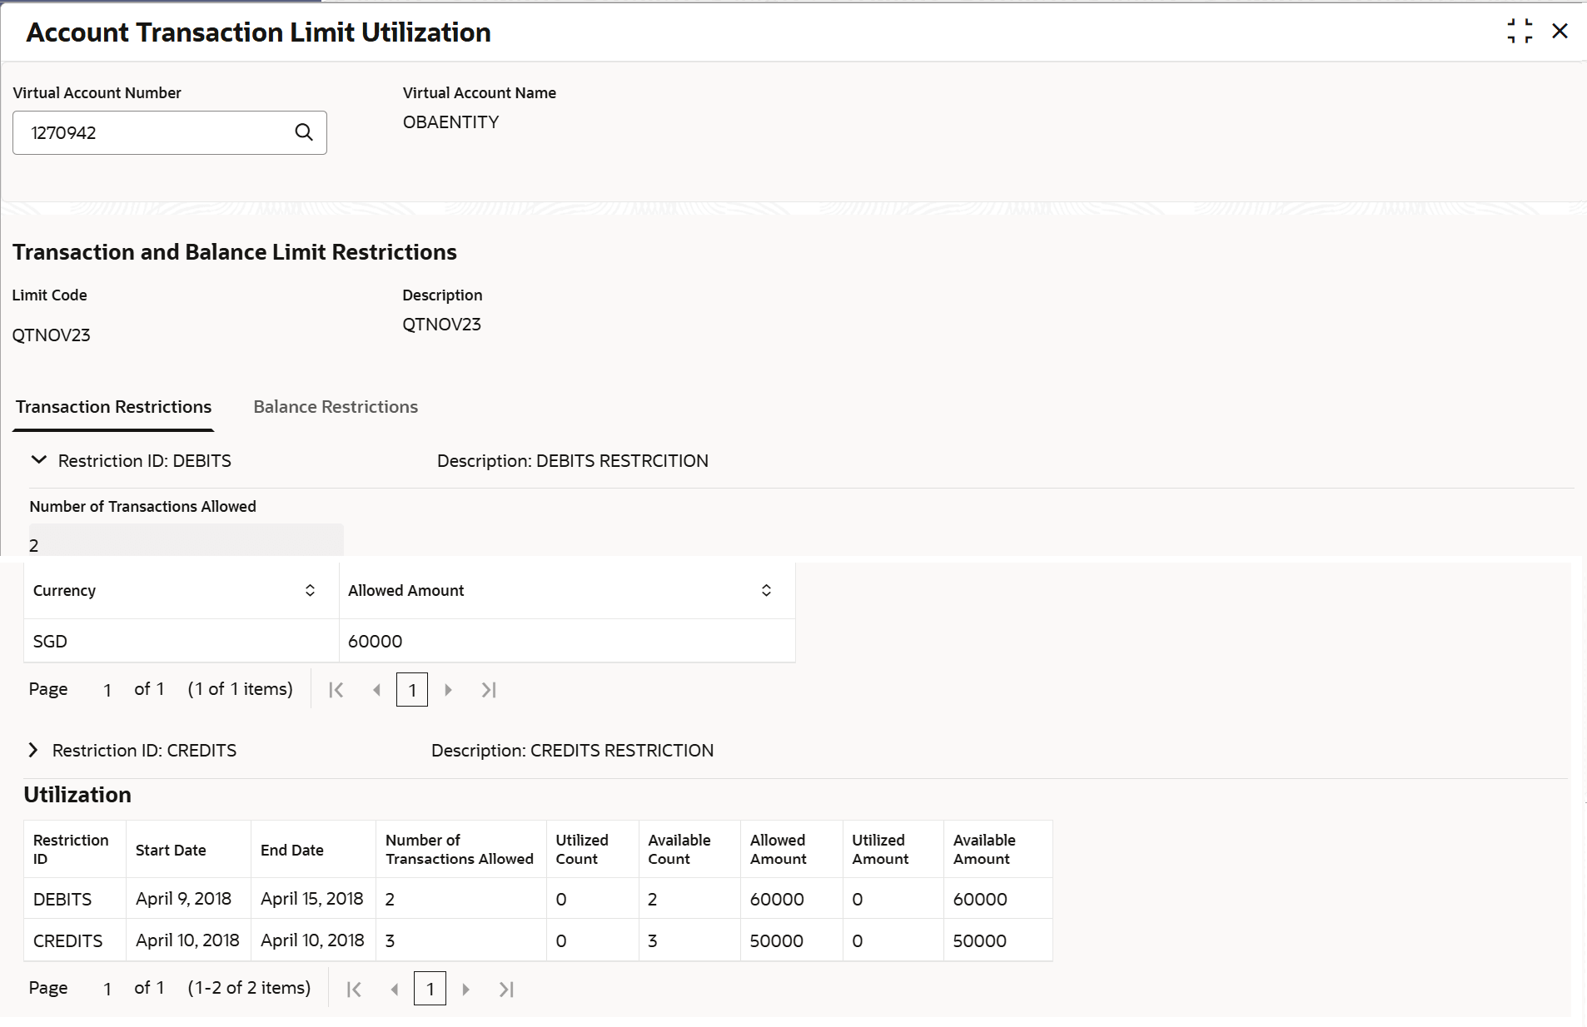This screenshot has width=1587, height=1027.
Task: Click the Start Date column header
Action: click(188, 849)
